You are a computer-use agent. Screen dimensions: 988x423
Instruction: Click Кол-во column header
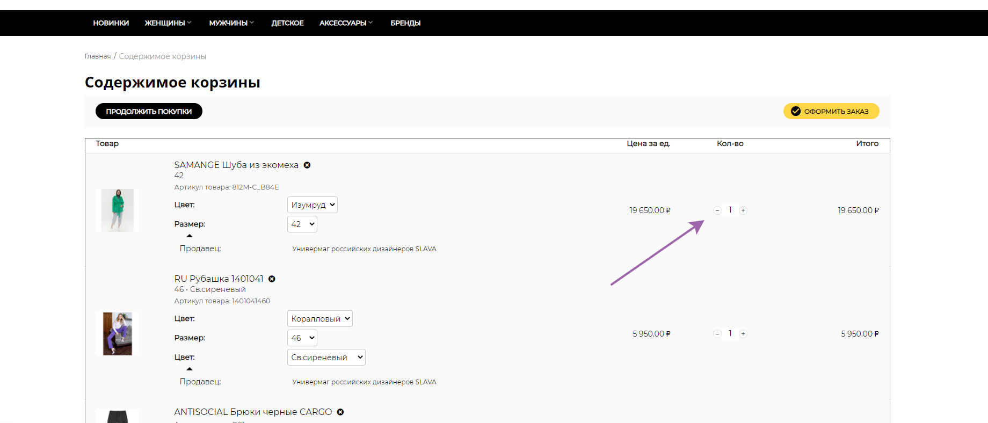pyautogui.click(x=730, y=143)
